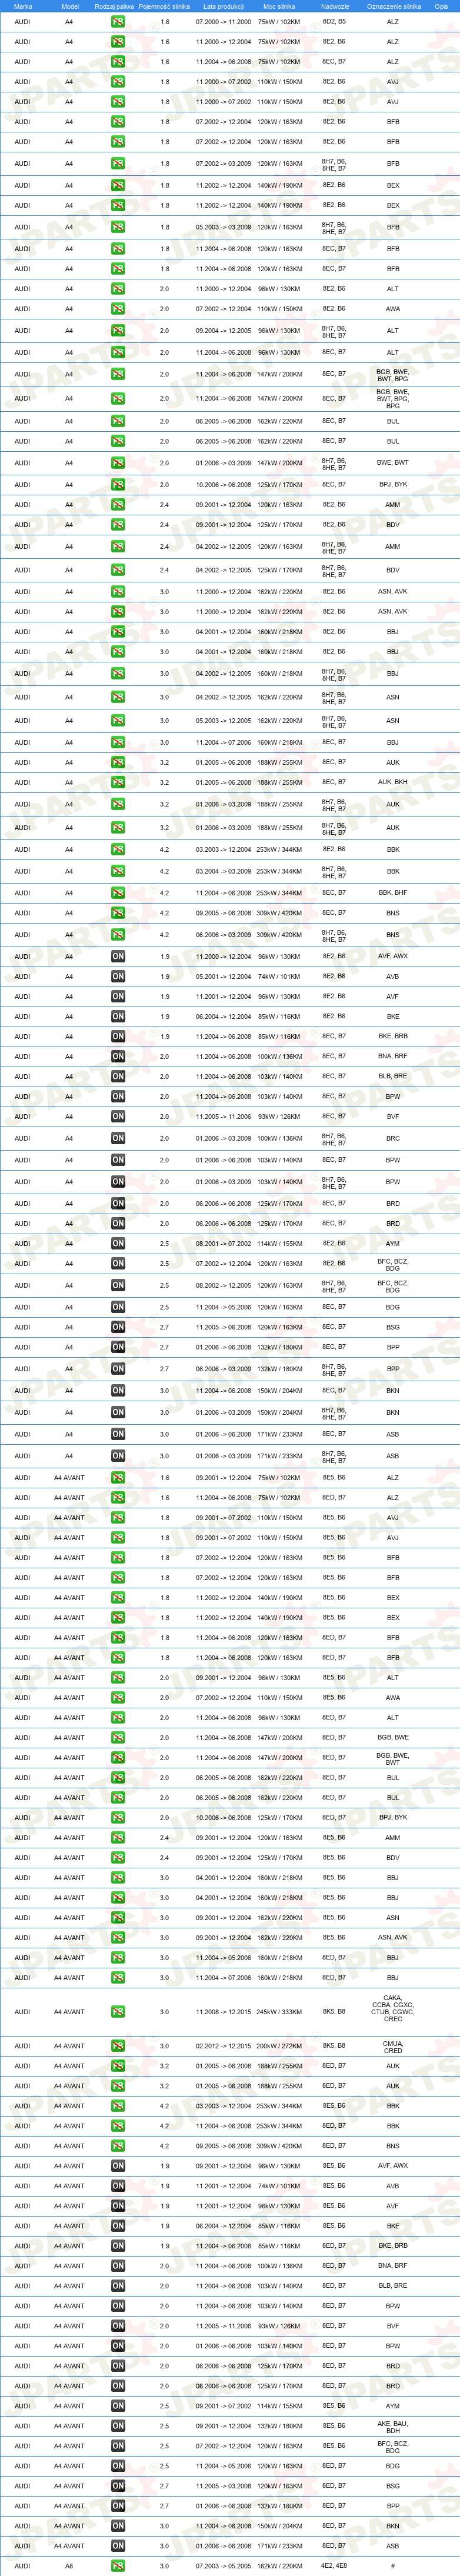Click diesel ON icon in AKE, BAU, BDH row
This screenshot has width=460, height=2576.
(118, 2426)
